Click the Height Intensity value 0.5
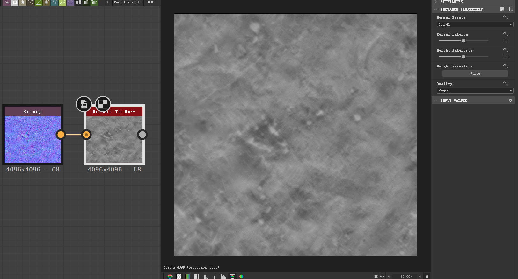 [x=505, y=57]
